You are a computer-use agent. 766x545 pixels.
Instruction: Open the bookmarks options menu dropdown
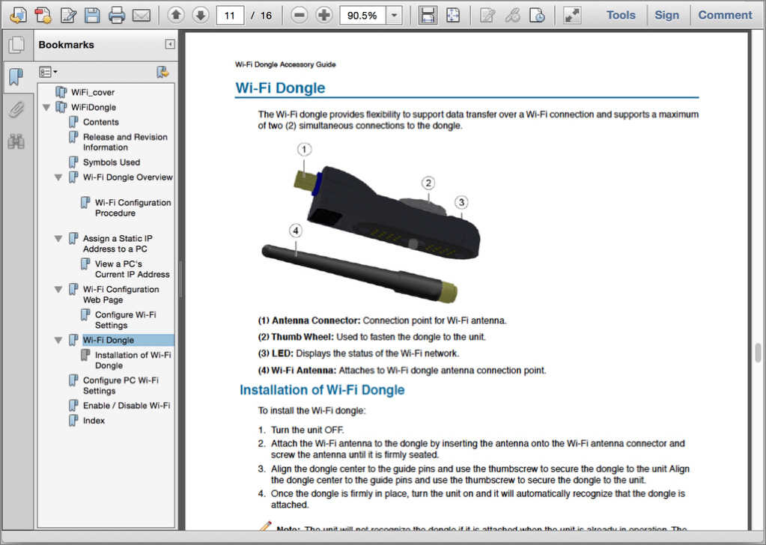[49, 72]
